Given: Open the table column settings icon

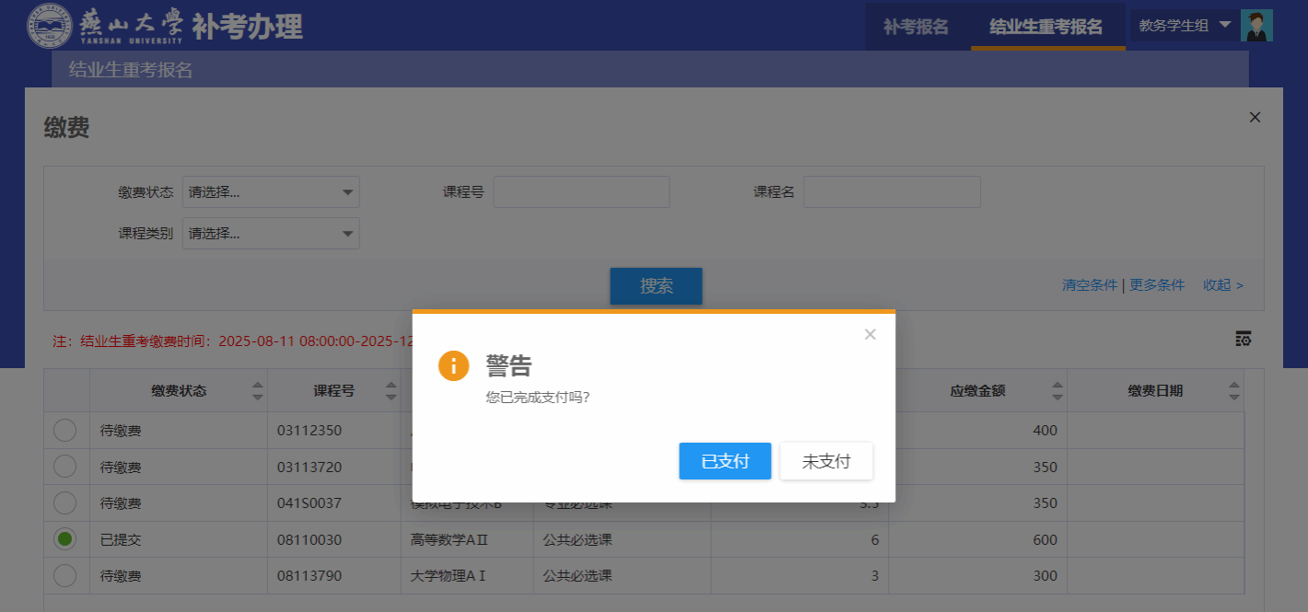Looking at the screenshot, I should click(x=1243, y=339).
